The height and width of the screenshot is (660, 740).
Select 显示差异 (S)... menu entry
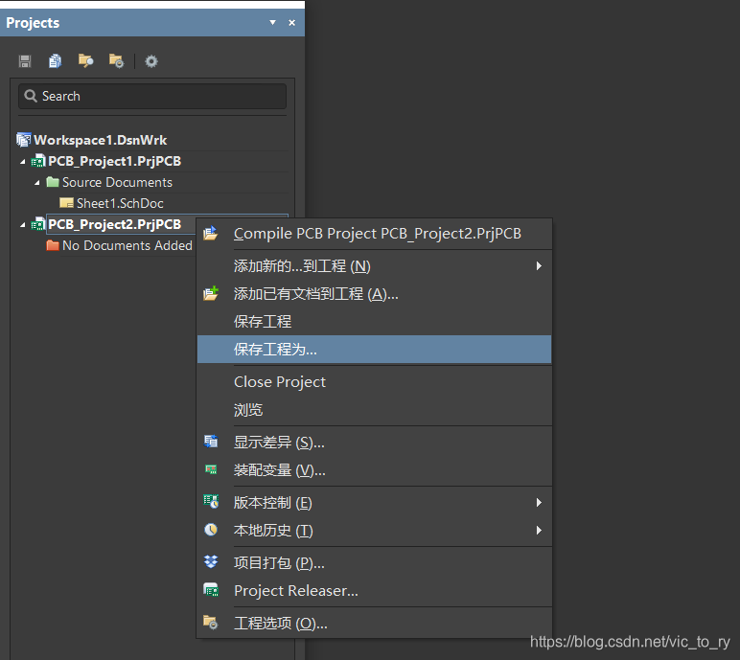pos(374,442)
